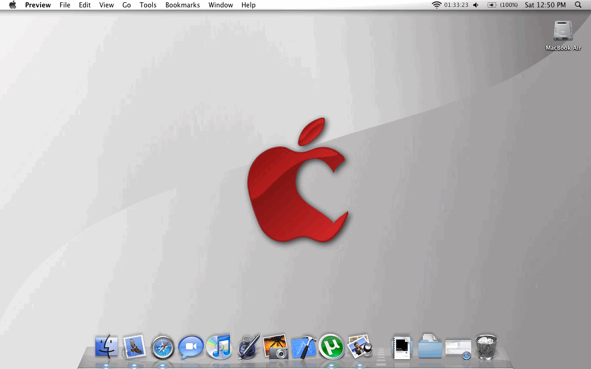This screenshot has width=591, height=369.
Task: Open Safari compass icon in Dock
Action: tap(163, 347)
